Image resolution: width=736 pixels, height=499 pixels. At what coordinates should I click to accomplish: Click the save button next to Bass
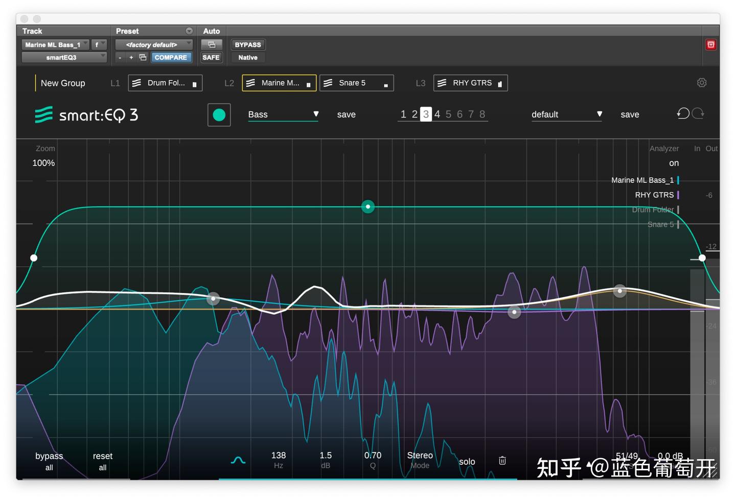346,114
